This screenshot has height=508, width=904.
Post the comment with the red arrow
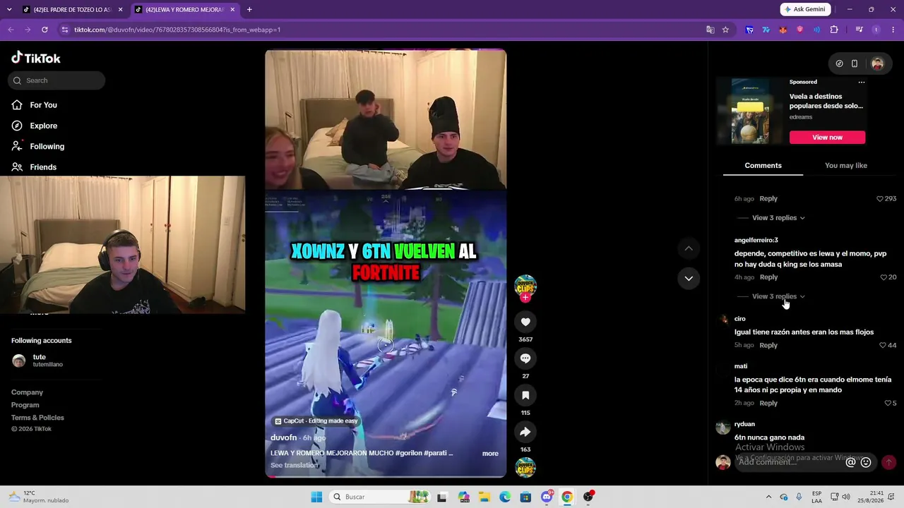coord(888,462)
